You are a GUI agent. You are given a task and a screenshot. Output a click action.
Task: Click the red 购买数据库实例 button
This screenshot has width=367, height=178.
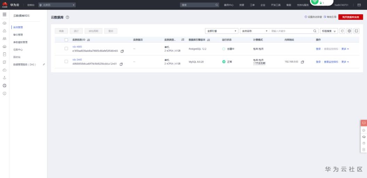point(351,17)
